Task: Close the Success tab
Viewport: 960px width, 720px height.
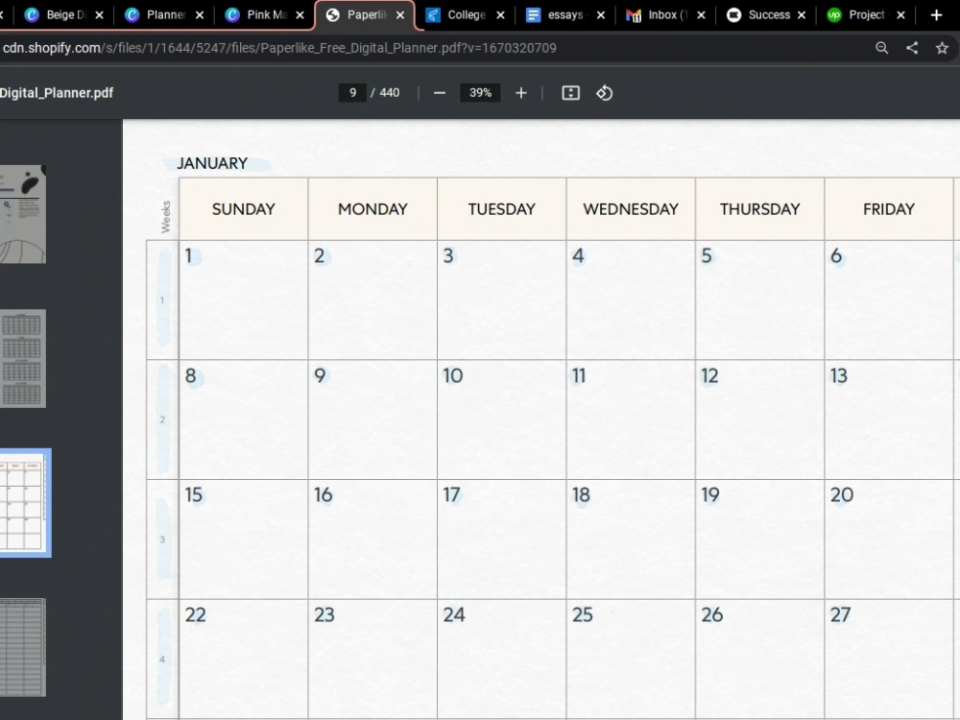Action: (802, 14)
